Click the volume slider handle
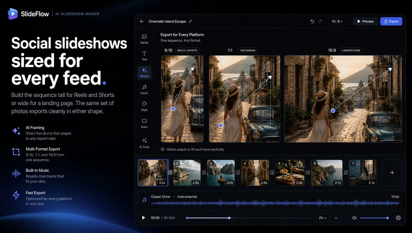The image size is (412, 233). coord(388,218)
